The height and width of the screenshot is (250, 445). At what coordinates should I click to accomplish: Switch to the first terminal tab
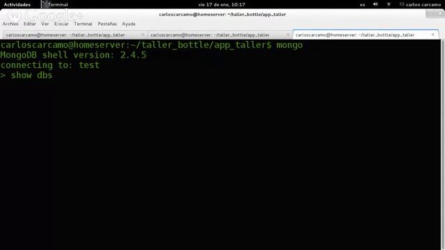[x=75, y=35]
